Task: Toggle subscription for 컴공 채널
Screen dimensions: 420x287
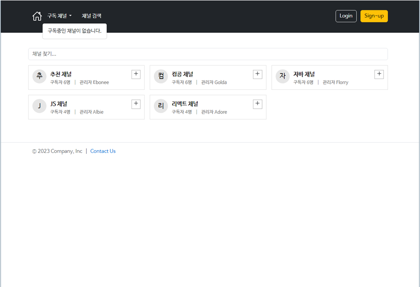Action: pyautogui.click(x=257, y=73)
